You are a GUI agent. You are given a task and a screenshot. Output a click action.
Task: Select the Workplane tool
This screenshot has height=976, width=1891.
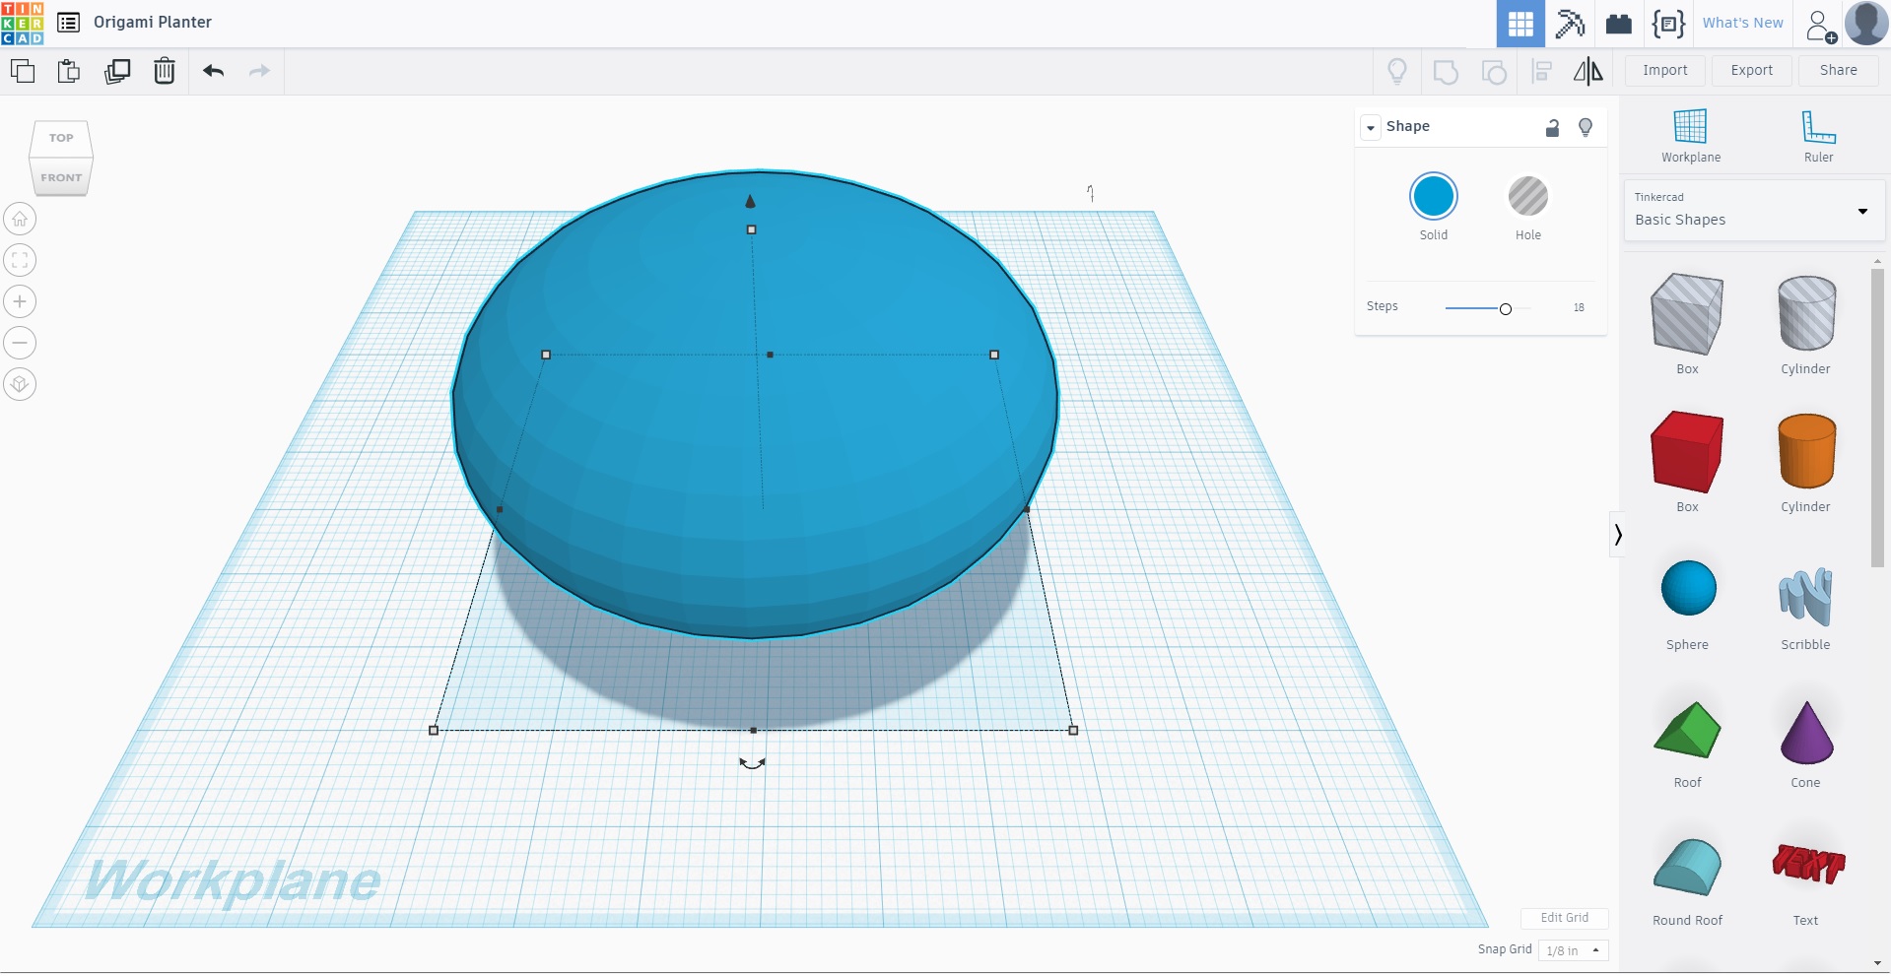coord(1690,136)
